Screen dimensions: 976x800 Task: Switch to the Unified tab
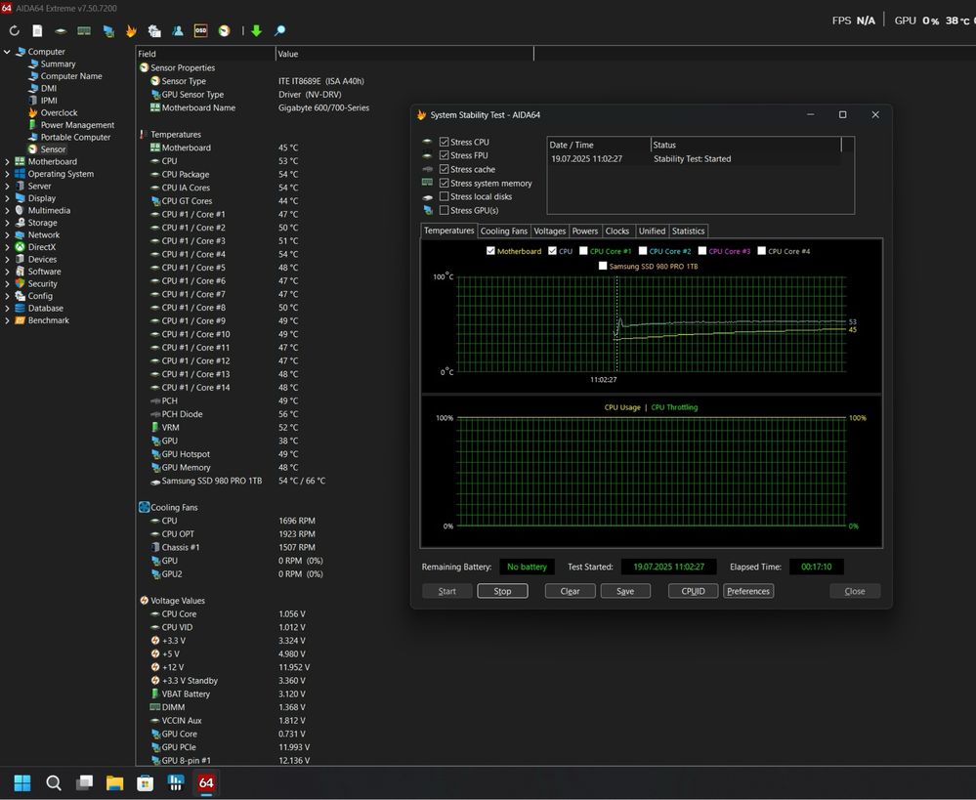tap(652, 231)
